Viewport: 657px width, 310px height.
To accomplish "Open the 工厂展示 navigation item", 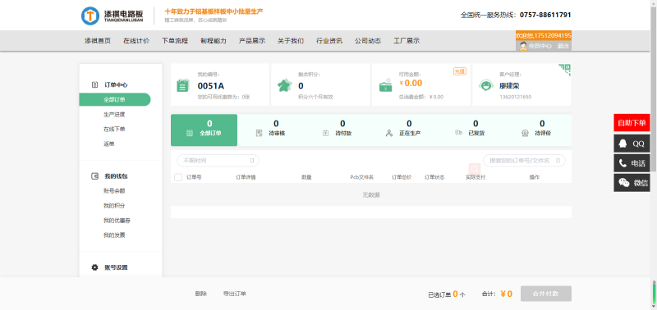I will click(x=407, y=41).
